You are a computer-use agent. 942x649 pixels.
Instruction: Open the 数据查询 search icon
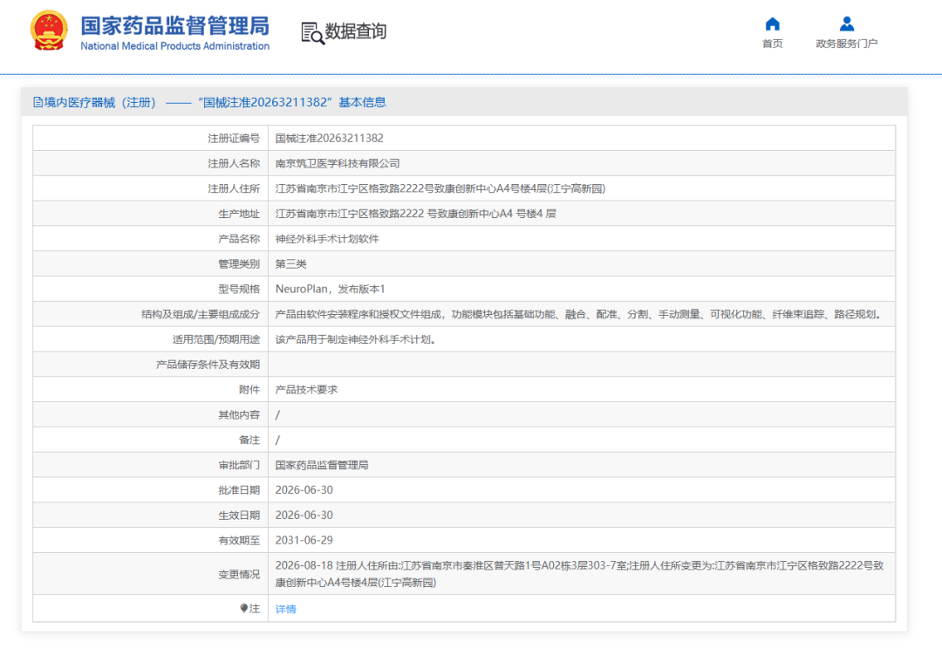click(x=312, y=33)
